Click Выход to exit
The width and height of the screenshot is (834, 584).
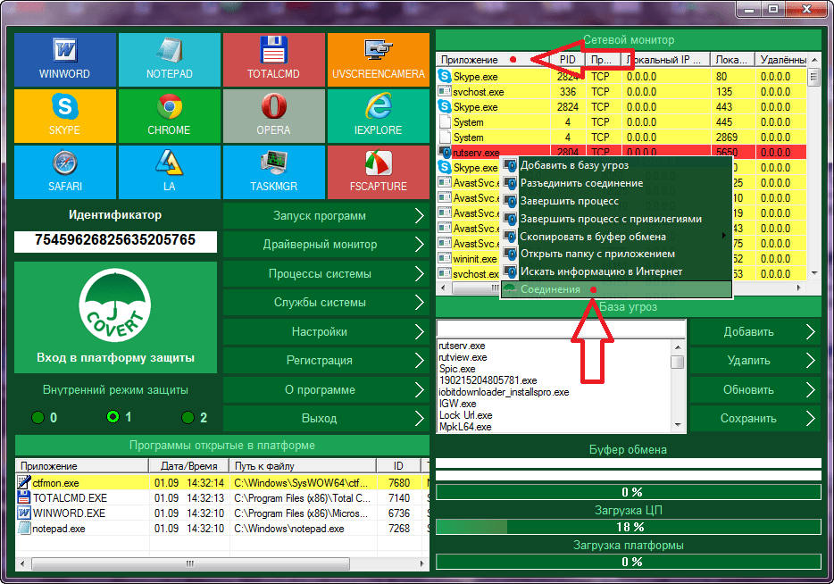tap(326, 419)
